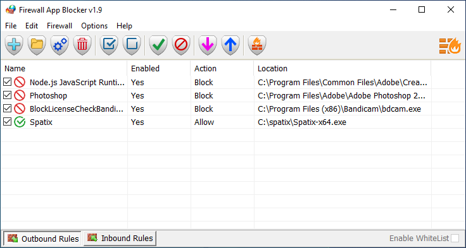Open the Firewall menu
Viewport: 466px width, 248px height.
click(60, 26)
